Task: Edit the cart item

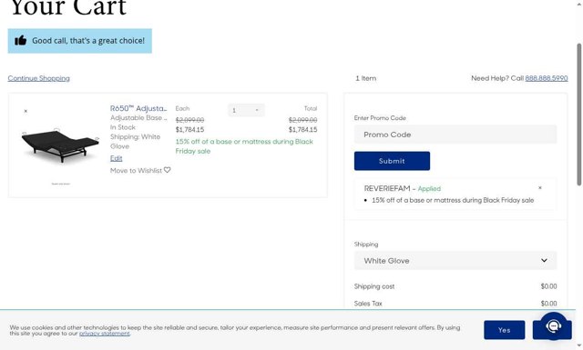Action: [x=116, y=158]
